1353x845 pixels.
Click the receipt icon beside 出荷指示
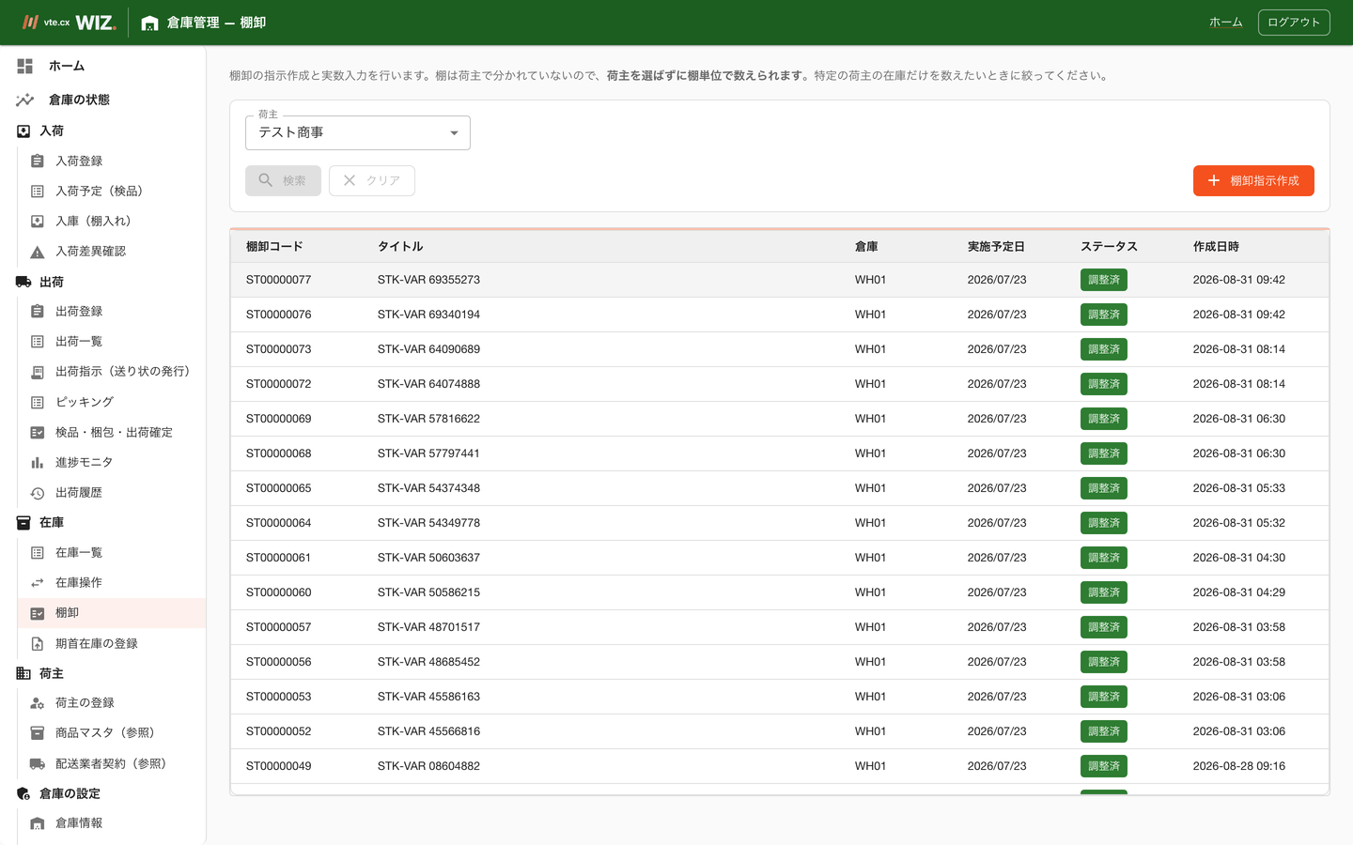tap(38, 372)
